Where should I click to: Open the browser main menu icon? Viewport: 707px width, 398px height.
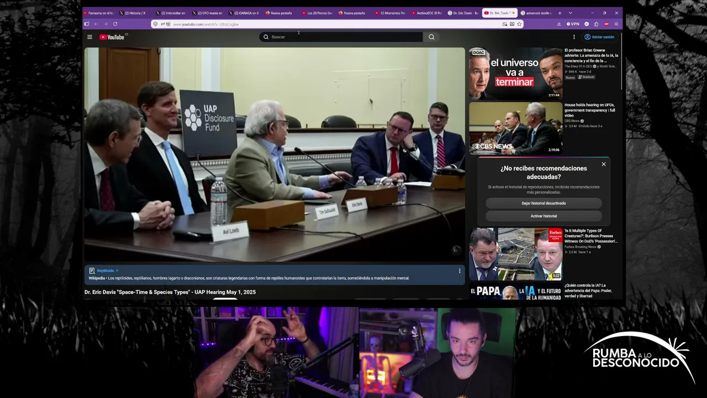click(616, 24)
